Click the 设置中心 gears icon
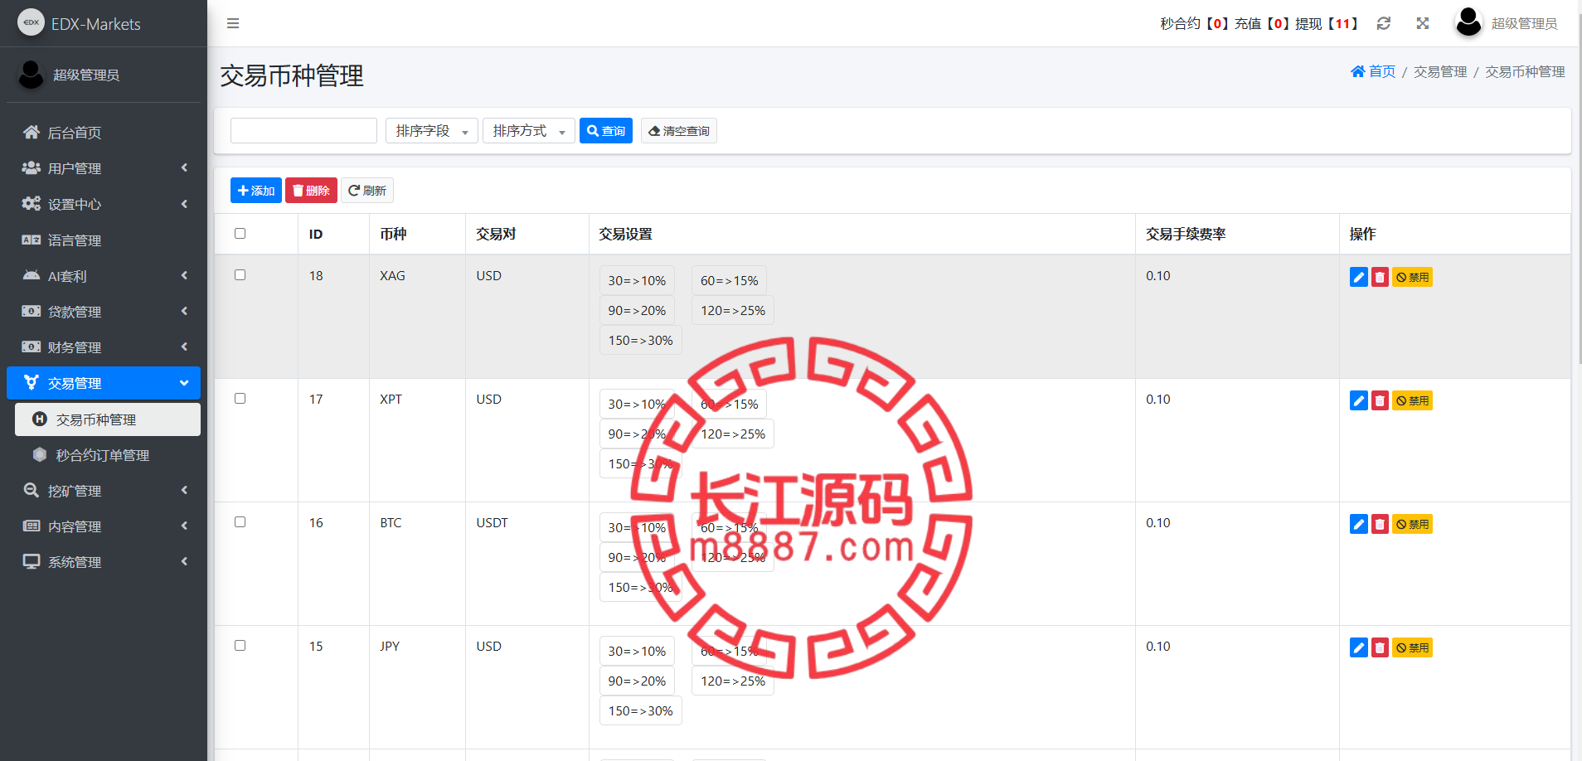Viewport: 1582px width, 761px height. click(32, 203)
